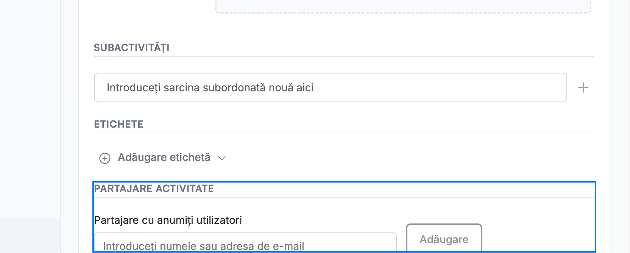Click the Partajare cu anumiți utilizatori label
The height and width of the screenshot is (253, 630).
coord(168,220)
